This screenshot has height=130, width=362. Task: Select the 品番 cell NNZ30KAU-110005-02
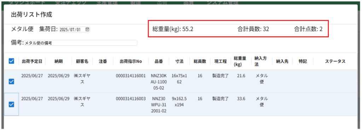(159, 82)
